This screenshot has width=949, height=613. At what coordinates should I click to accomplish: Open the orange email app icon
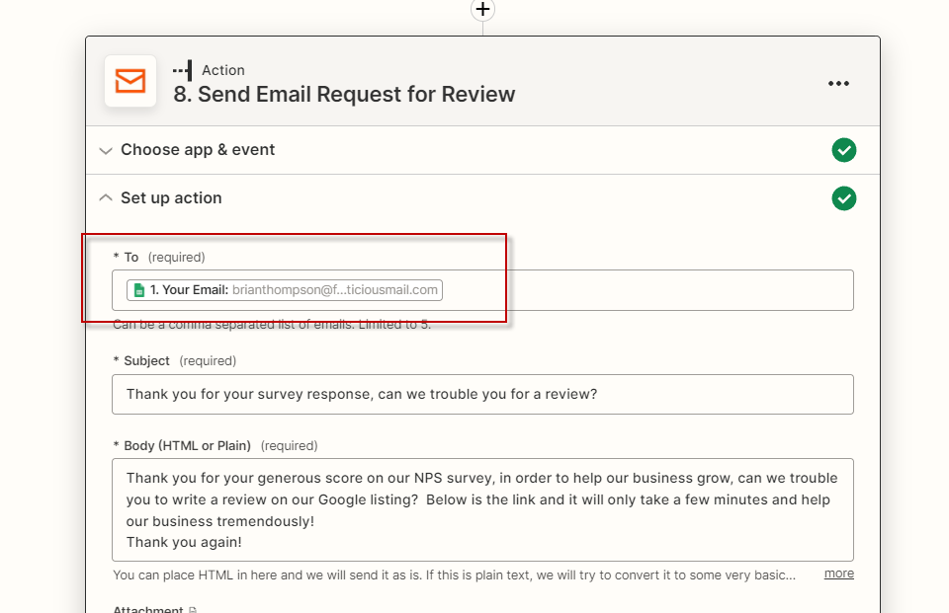click(x=129, y=82)
